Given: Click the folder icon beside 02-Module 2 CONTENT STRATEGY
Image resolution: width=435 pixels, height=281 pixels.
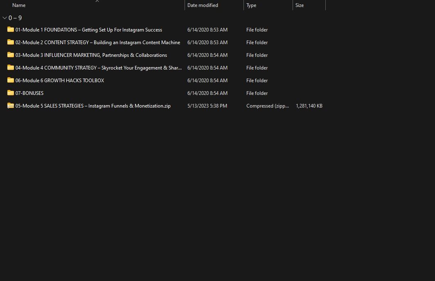Looking at the screenshot, I should coord(11,42).
